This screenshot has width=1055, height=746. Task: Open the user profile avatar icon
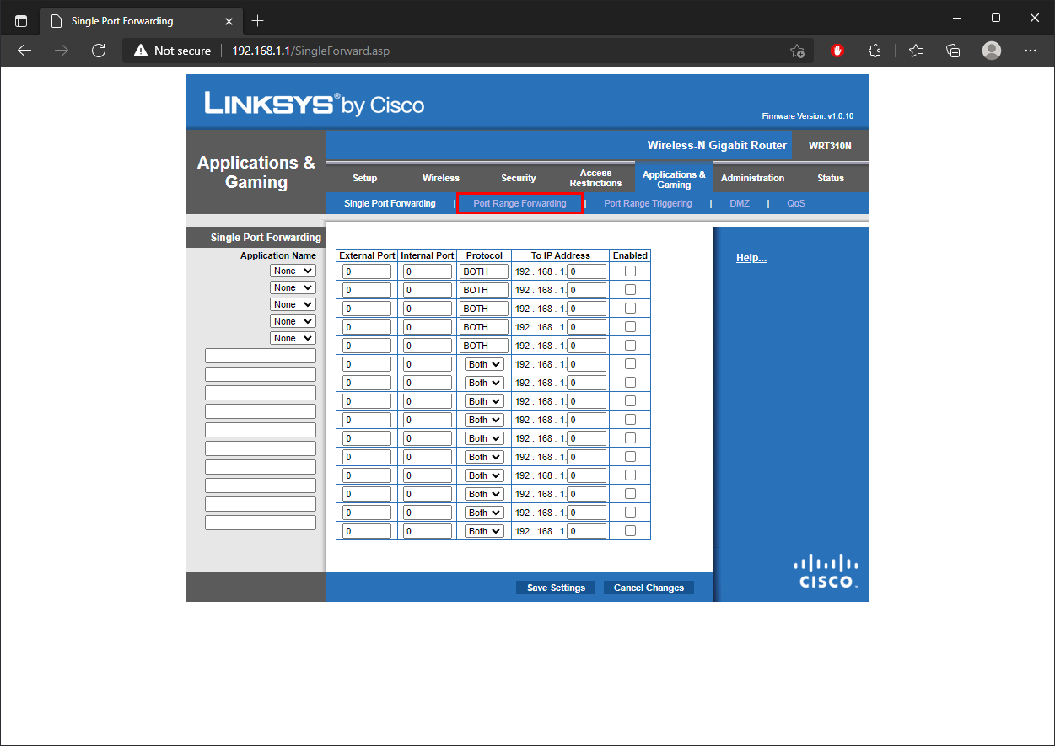992,51
